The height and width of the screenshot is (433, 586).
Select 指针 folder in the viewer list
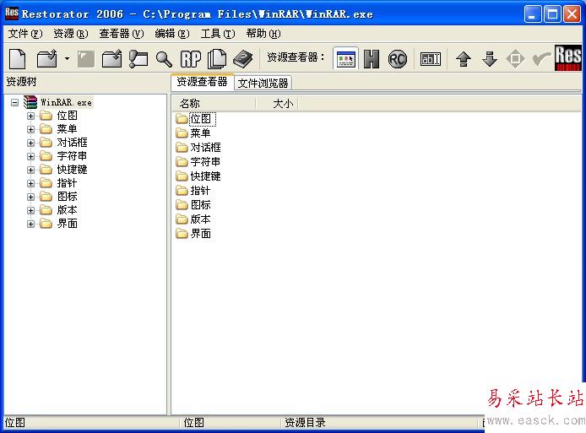pos(193,191)
